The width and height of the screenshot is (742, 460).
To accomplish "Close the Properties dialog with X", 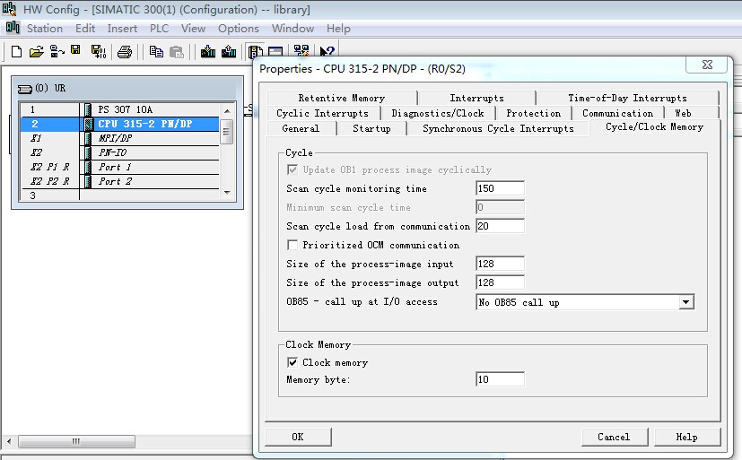I will 707,65.
